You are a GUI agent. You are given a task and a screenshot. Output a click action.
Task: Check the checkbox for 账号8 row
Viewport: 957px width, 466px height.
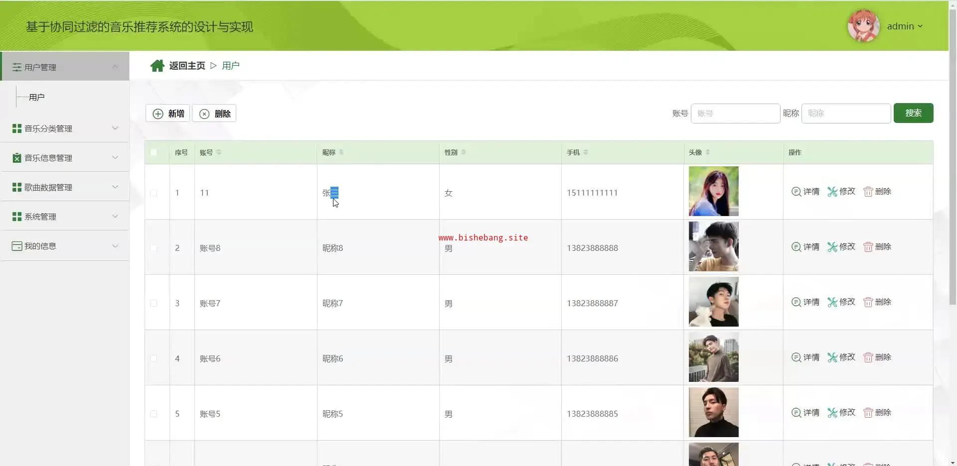tap(154, 248)
